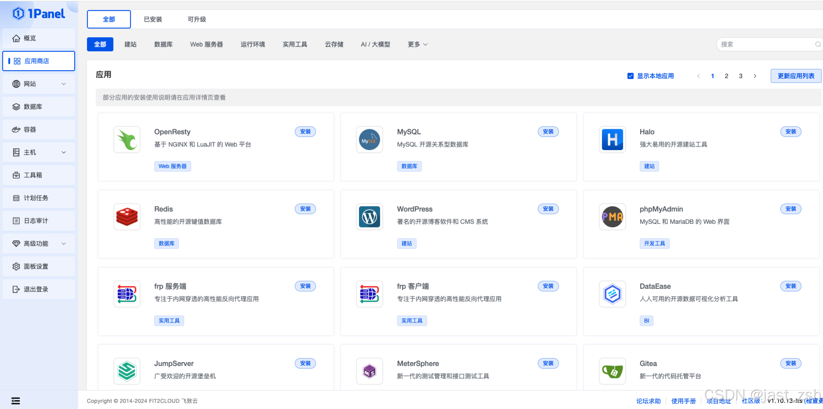Filter by 云存储 category

coord(334,44)
